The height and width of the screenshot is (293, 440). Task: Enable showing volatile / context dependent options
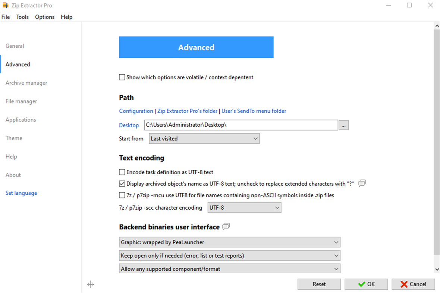coord(122,77)
